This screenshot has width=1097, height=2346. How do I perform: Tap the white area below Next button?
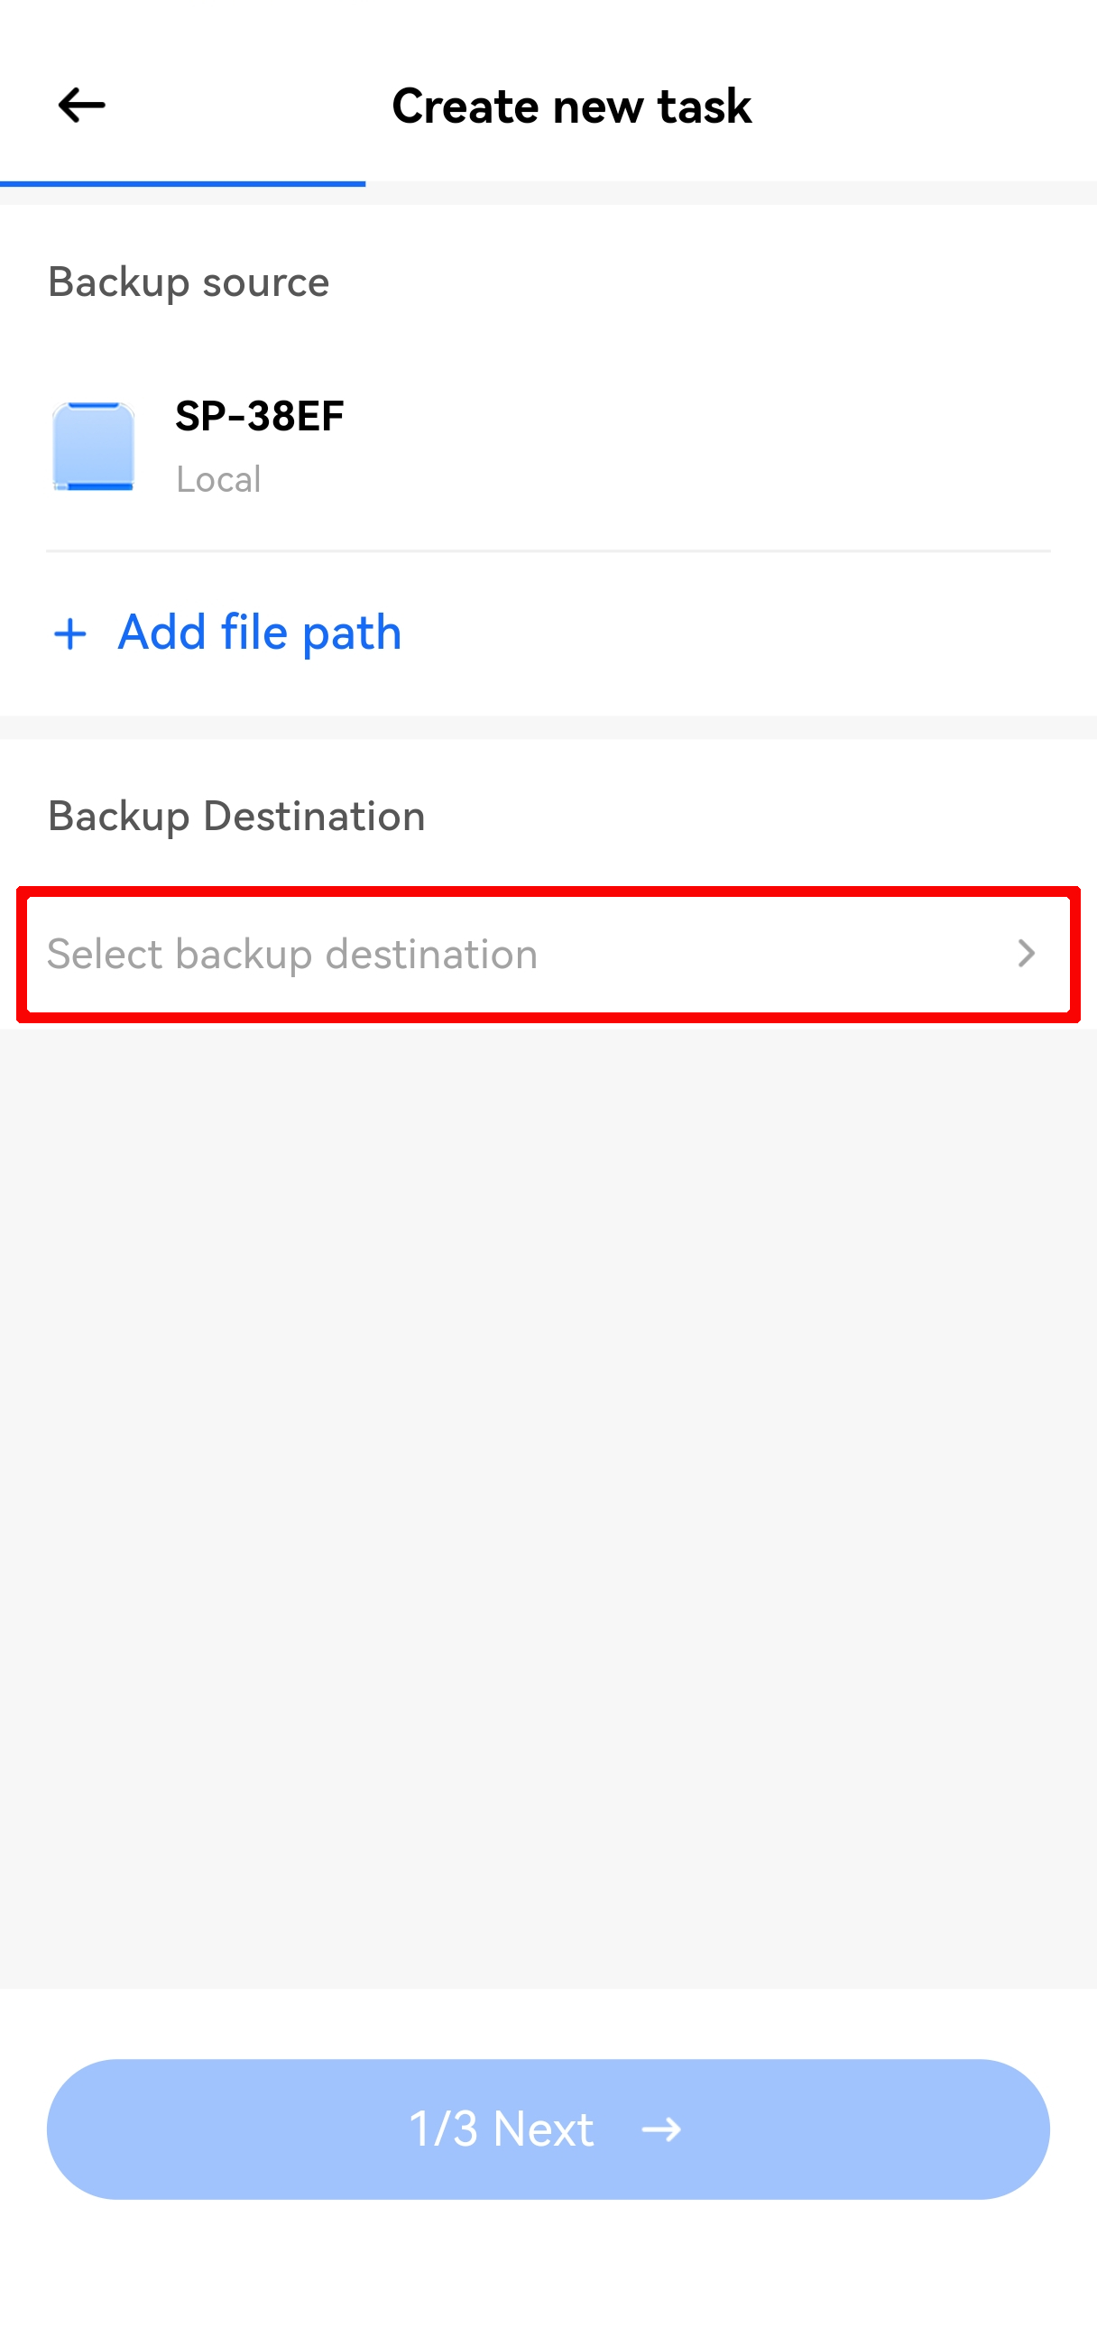click(x=548, y=2277)
